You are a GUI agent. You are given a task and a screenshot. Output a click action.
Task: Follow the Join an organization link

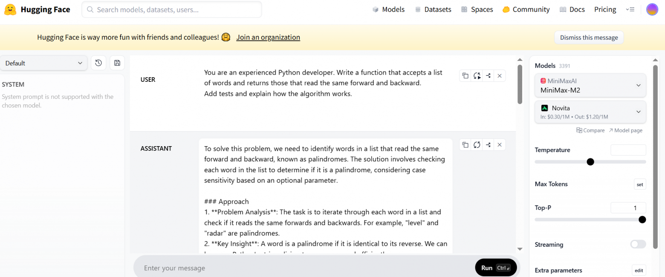(x=268, y=38)
